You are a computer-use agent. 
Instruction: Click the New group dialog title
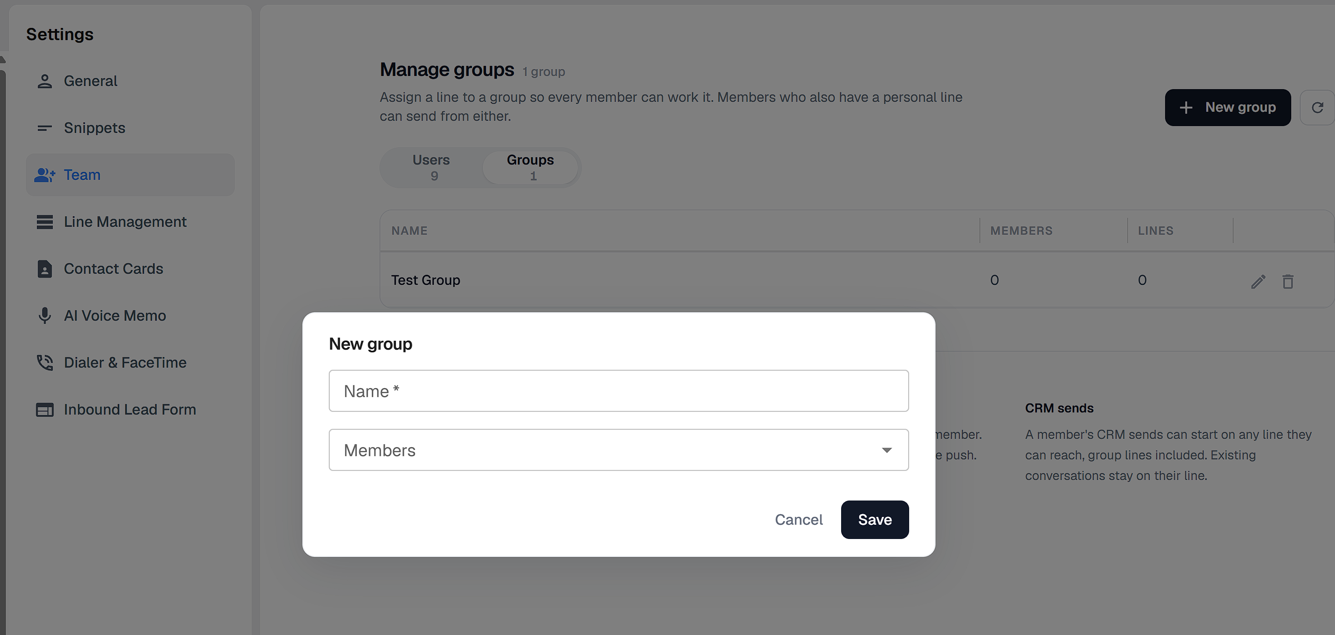coord(370,344)
